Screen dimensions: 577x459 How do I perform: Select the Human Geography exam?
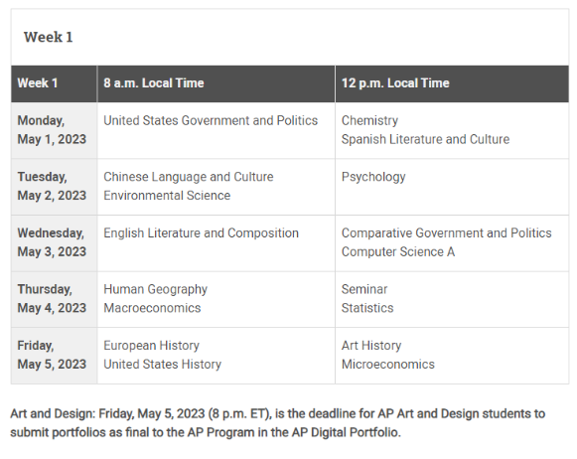(155, 290)
